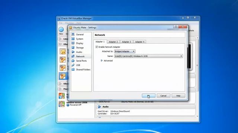Viewport: 238px width, 133px height.
Task: Click the Network heading text
Action: [x=100, y=35]
